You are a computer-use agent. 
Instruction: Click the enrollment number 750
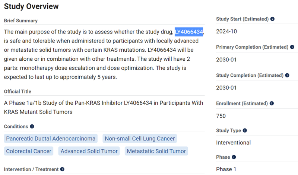tap(221, 116)
